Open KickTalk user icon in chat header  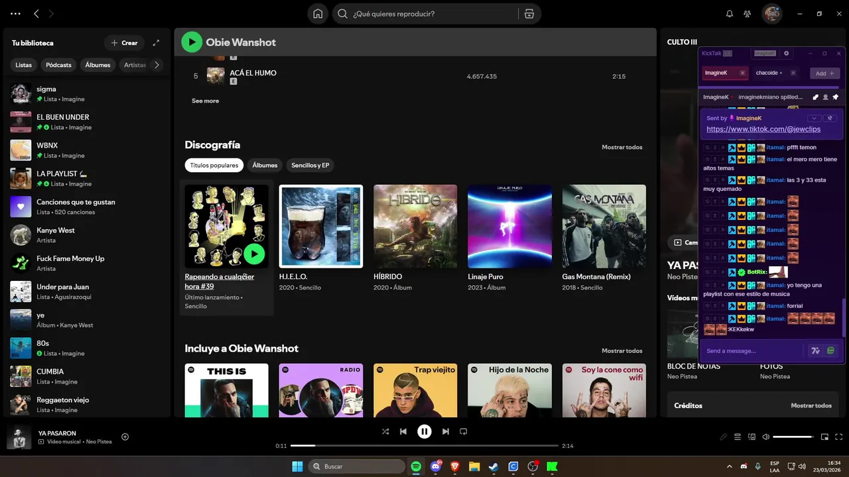point(825,97)
